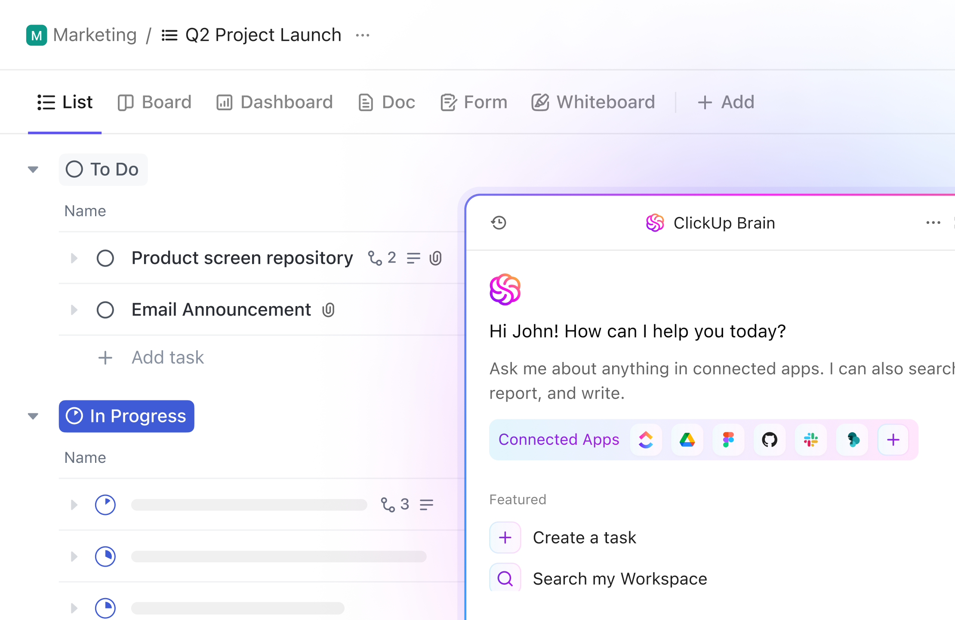Collapse the To Do group caret
Viewport: 955px width, 620px height.
[33, 170]
